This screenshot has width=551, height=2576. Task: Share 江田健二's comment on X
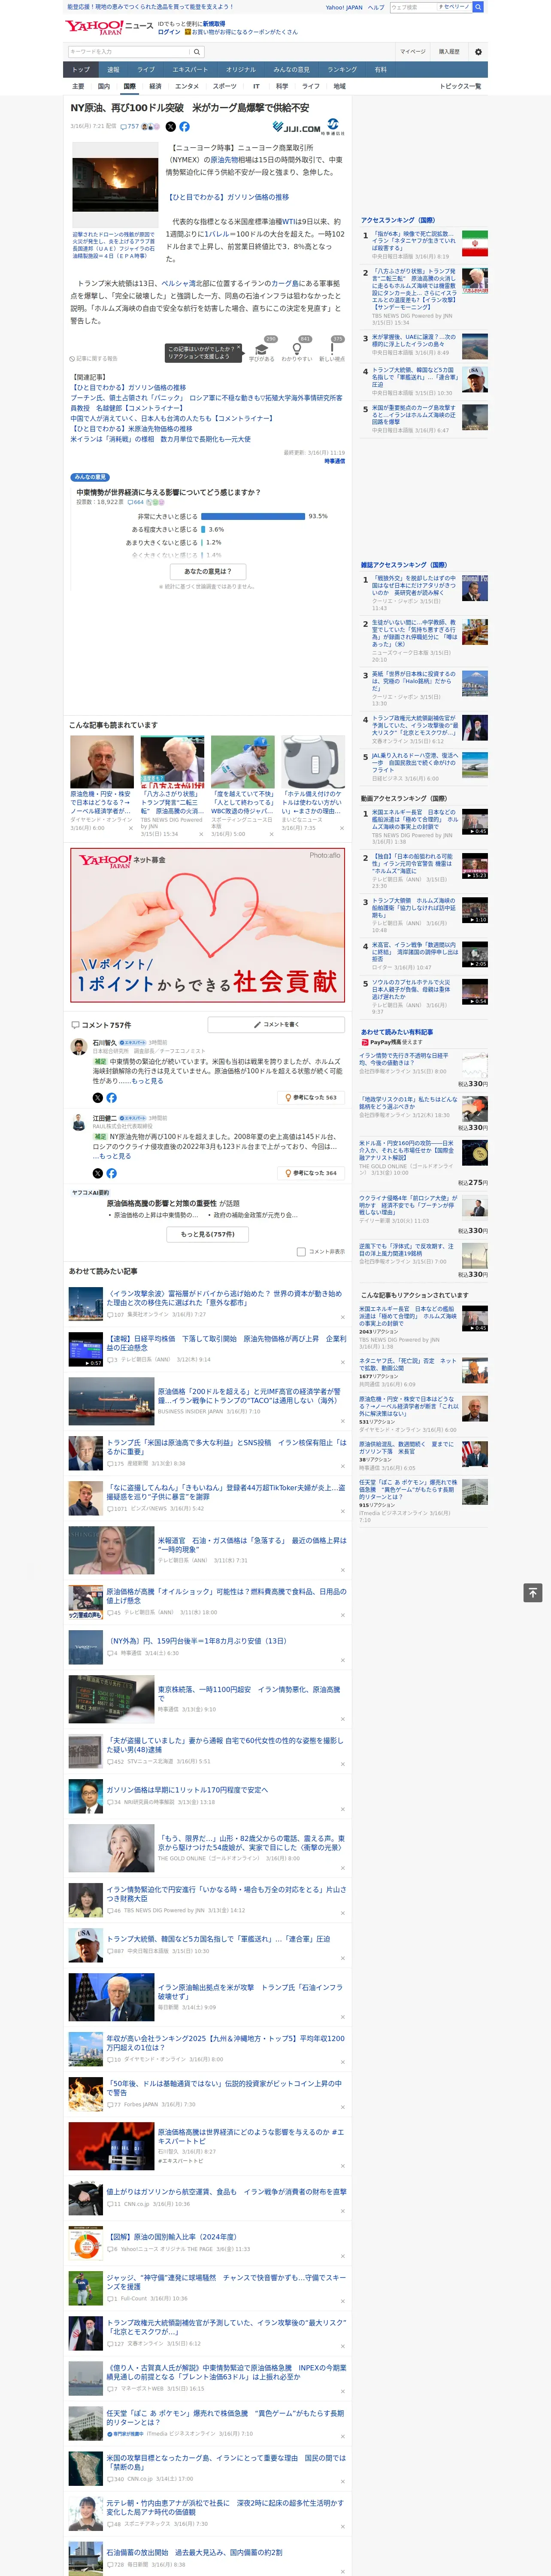tap(98, 1173)
